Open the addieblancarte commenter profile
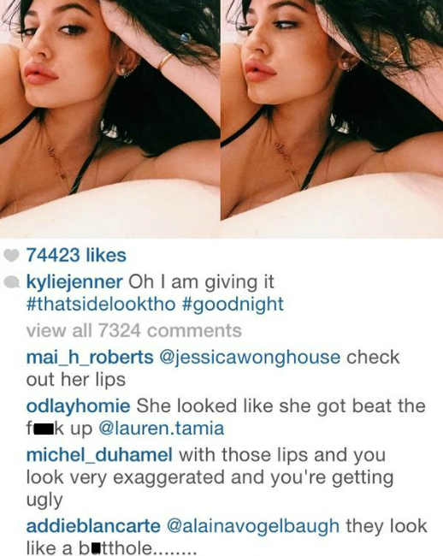This screenshot has width=443, height=556. 93,526
